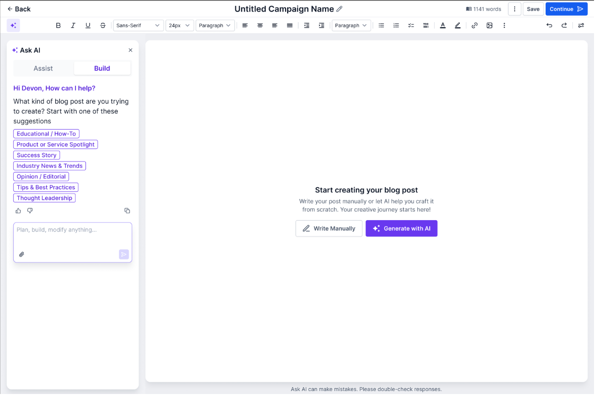The image size is (595, 396).
Task: Apply italic formatting
Action: [73, 26]
